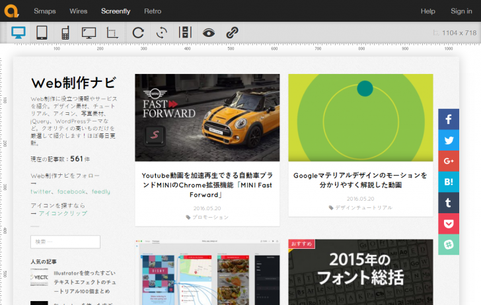Open the Help link
Screen dimensions: 481x305
(x=427, y=11)
